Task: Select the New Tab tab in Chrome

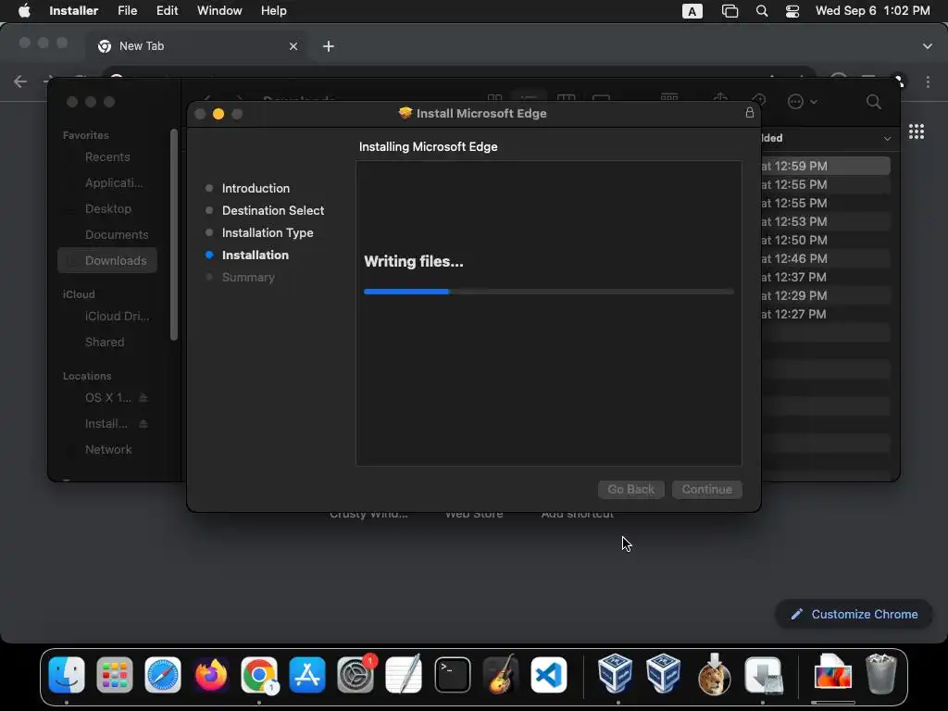Action: click(198, 46)
